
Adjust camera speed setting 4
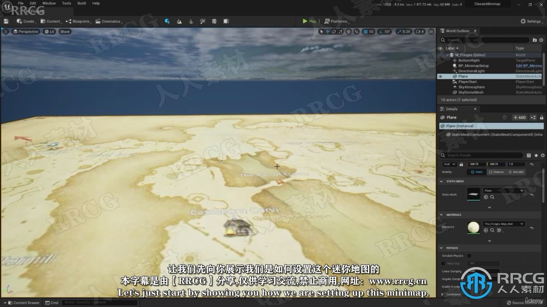420,32
